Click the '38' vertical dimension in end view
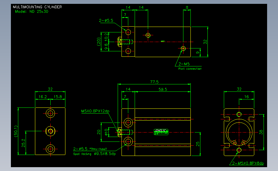 pyautogui.click(x=261, y=132)
